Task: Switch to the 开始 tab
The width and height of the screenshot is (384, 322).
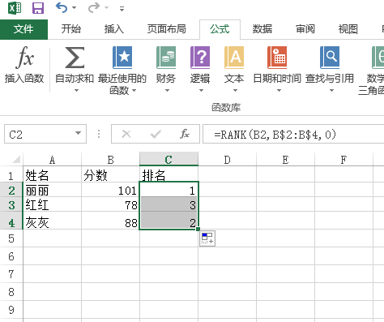Action: [71, 29]
